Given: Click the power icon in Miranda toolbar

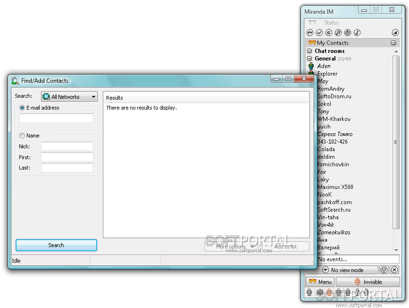Looking at the screenshot, I should [348, 33].
